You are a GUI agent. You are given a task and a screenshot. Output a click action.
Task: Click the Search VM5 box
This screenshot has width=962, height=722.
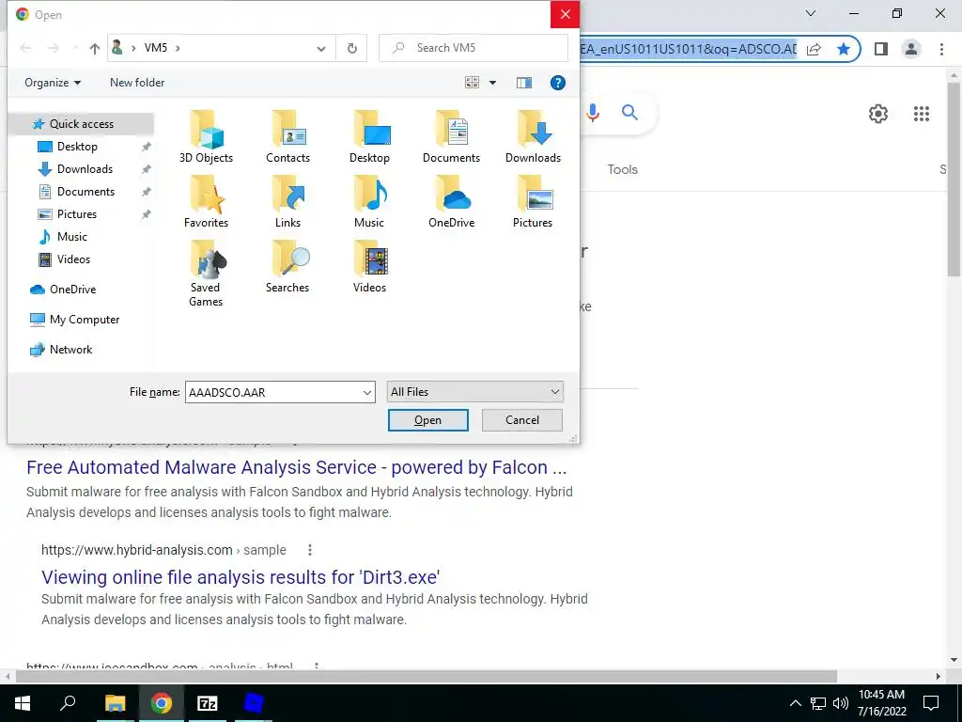point(473,48)
